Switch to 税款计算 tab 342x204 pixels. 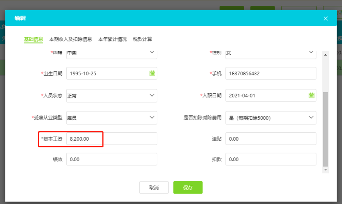click(142, 39)
